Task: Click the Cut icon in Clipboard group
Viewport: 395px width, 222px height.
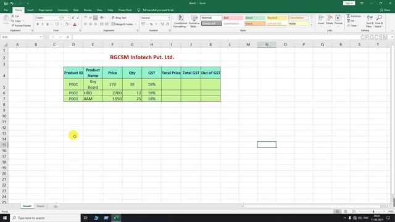Action: (x=12, y=16)
